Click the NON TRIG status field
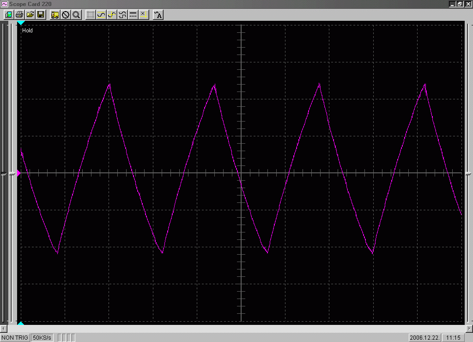 (15, 337)
